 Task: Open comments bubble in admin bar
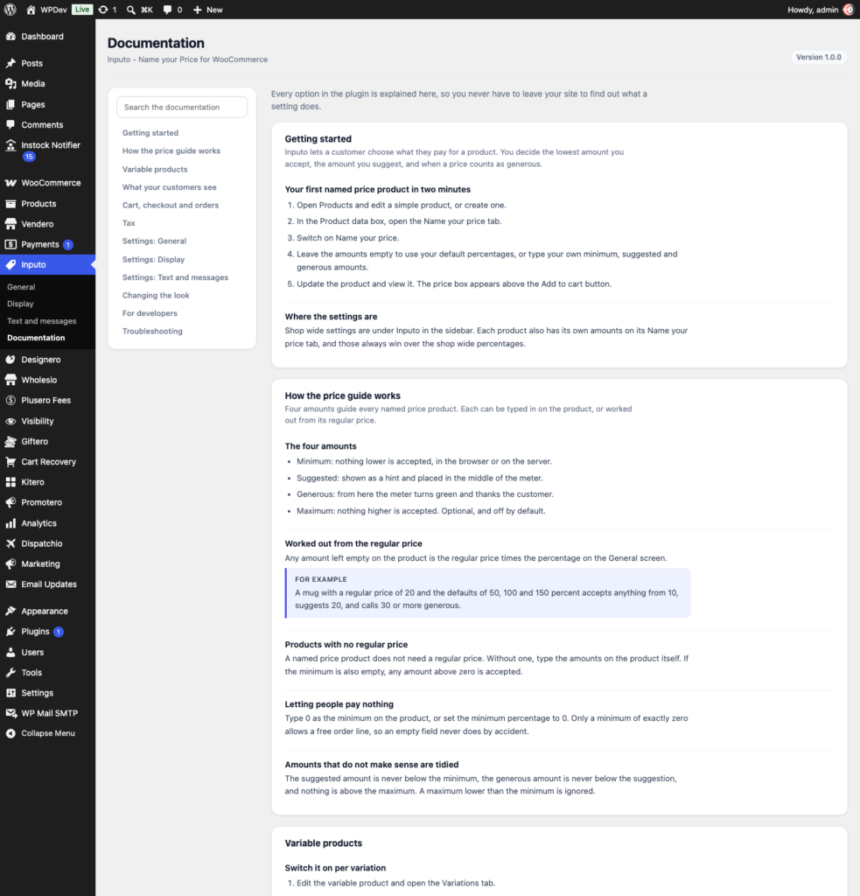167,10
